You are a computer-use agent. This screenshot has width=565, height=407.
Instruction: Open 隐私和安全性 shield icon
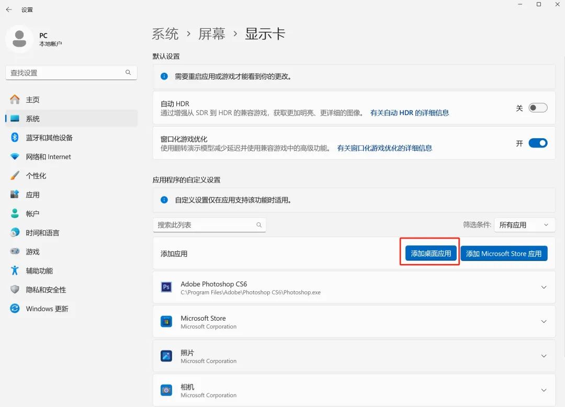pos(15,290)
